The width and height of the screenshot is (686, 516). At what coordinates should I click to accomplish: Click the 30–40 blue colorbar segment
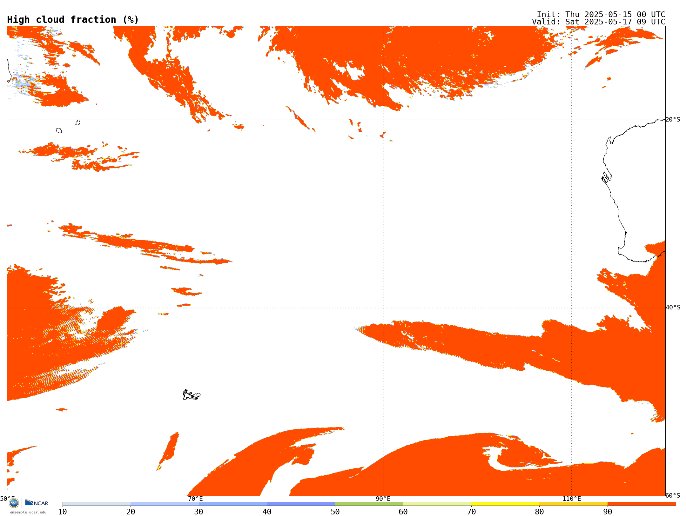pyautogui.click(x=233, y=504)
